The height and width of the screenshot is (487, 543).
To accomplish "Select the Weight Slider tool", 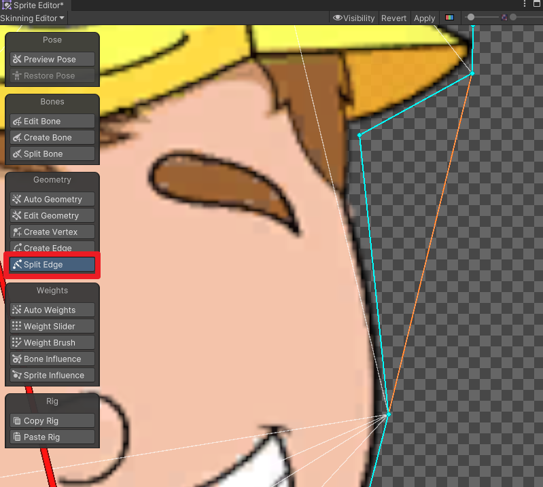I will point(52,326).
